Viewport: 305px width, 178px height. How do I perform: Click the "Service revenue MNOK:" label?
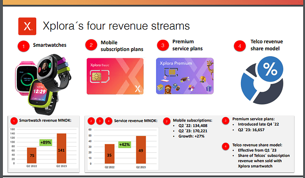(136, 121)
